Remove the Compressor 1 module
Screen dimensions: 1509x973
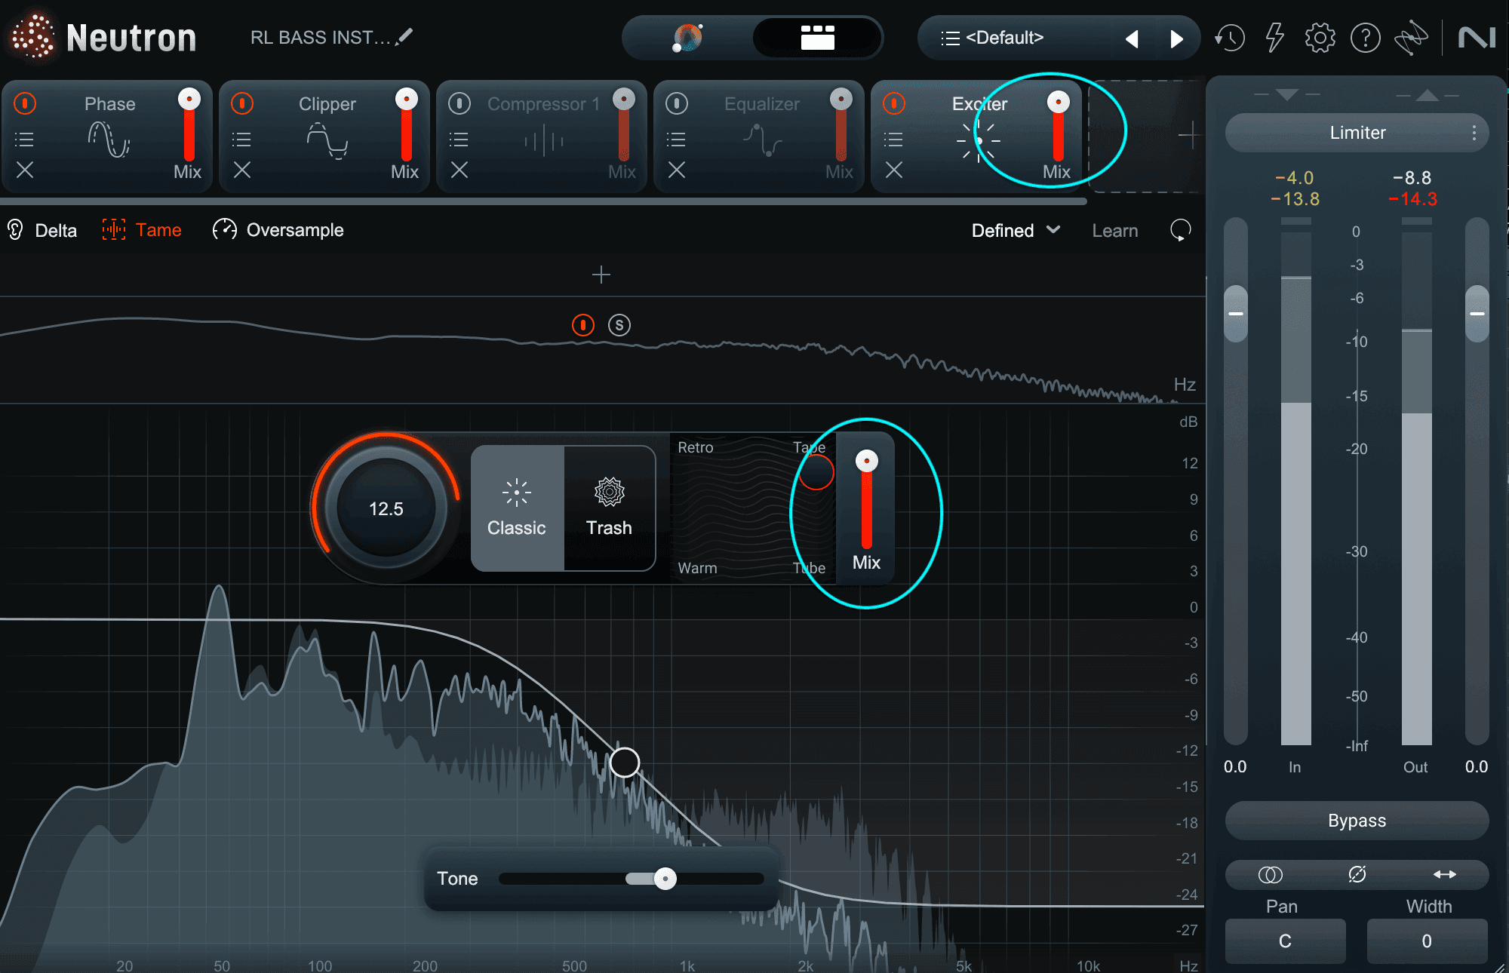459,170
